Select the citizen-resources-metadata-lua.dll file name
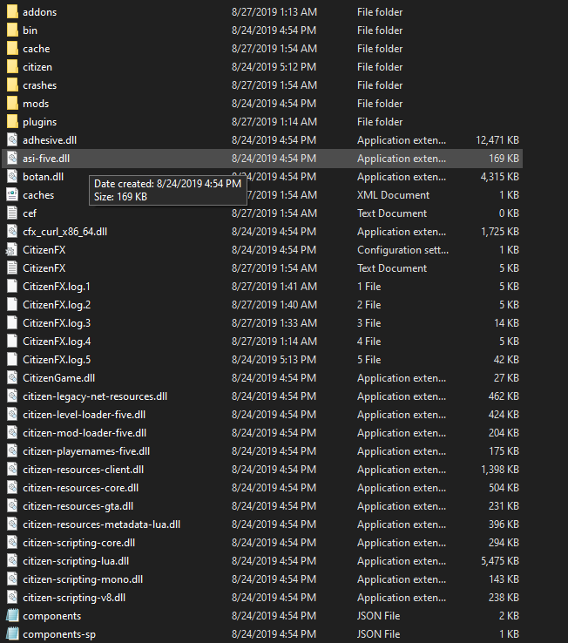568x643 pixels. click(x=101, y=525)
